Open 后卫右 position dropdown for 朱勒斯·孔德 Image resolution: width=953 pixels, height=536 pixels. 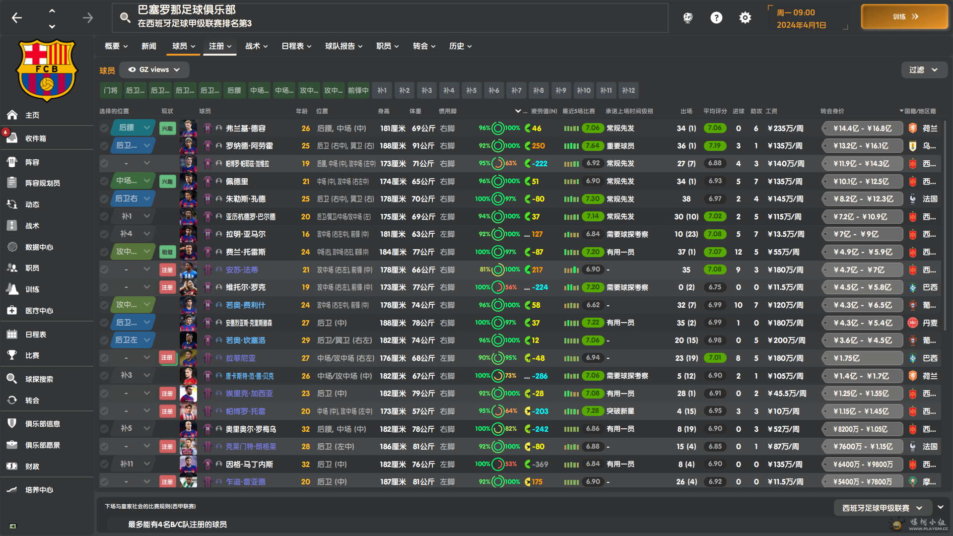[134, 199]
